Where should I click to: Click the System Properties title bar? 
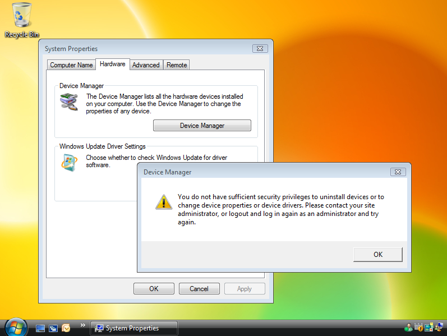coord(147,48)
